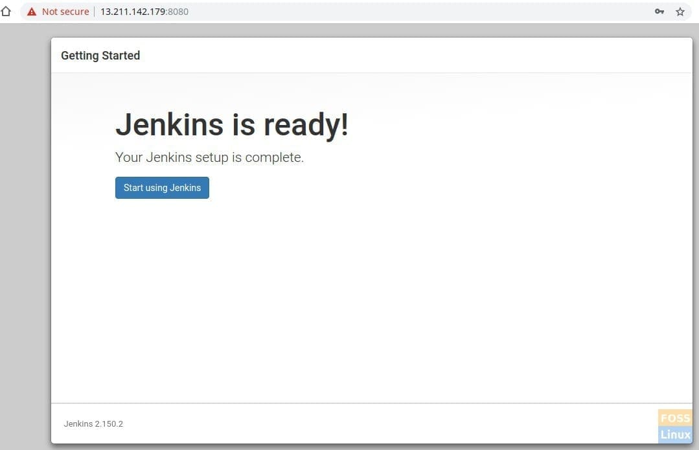Click the 'Not secure' label text
Viewport: 699px width, 450px height.
pyautogui.click(x=65, y=12)
